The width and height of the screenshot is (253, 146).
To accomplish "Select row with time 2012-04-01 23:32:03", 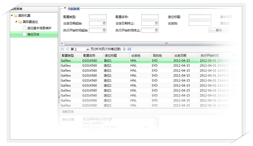I will click(x=149, y=100).
